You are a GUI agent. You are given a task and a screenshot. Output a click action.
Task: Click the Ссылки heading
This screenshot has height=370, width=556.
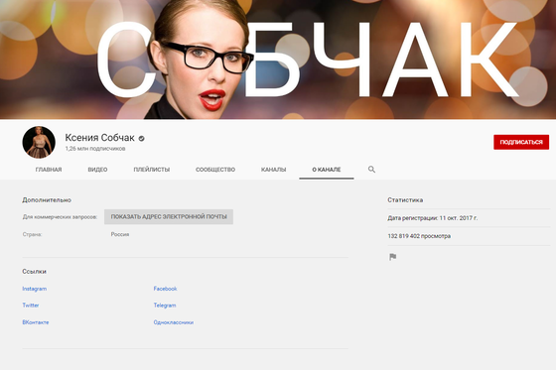tap(34, 272)
